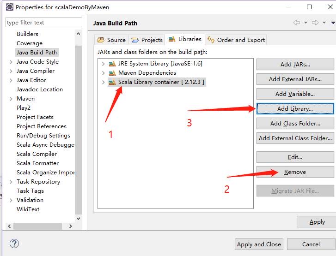
Task: Expand the Maven Dependencies node
Action: point(103,73)
